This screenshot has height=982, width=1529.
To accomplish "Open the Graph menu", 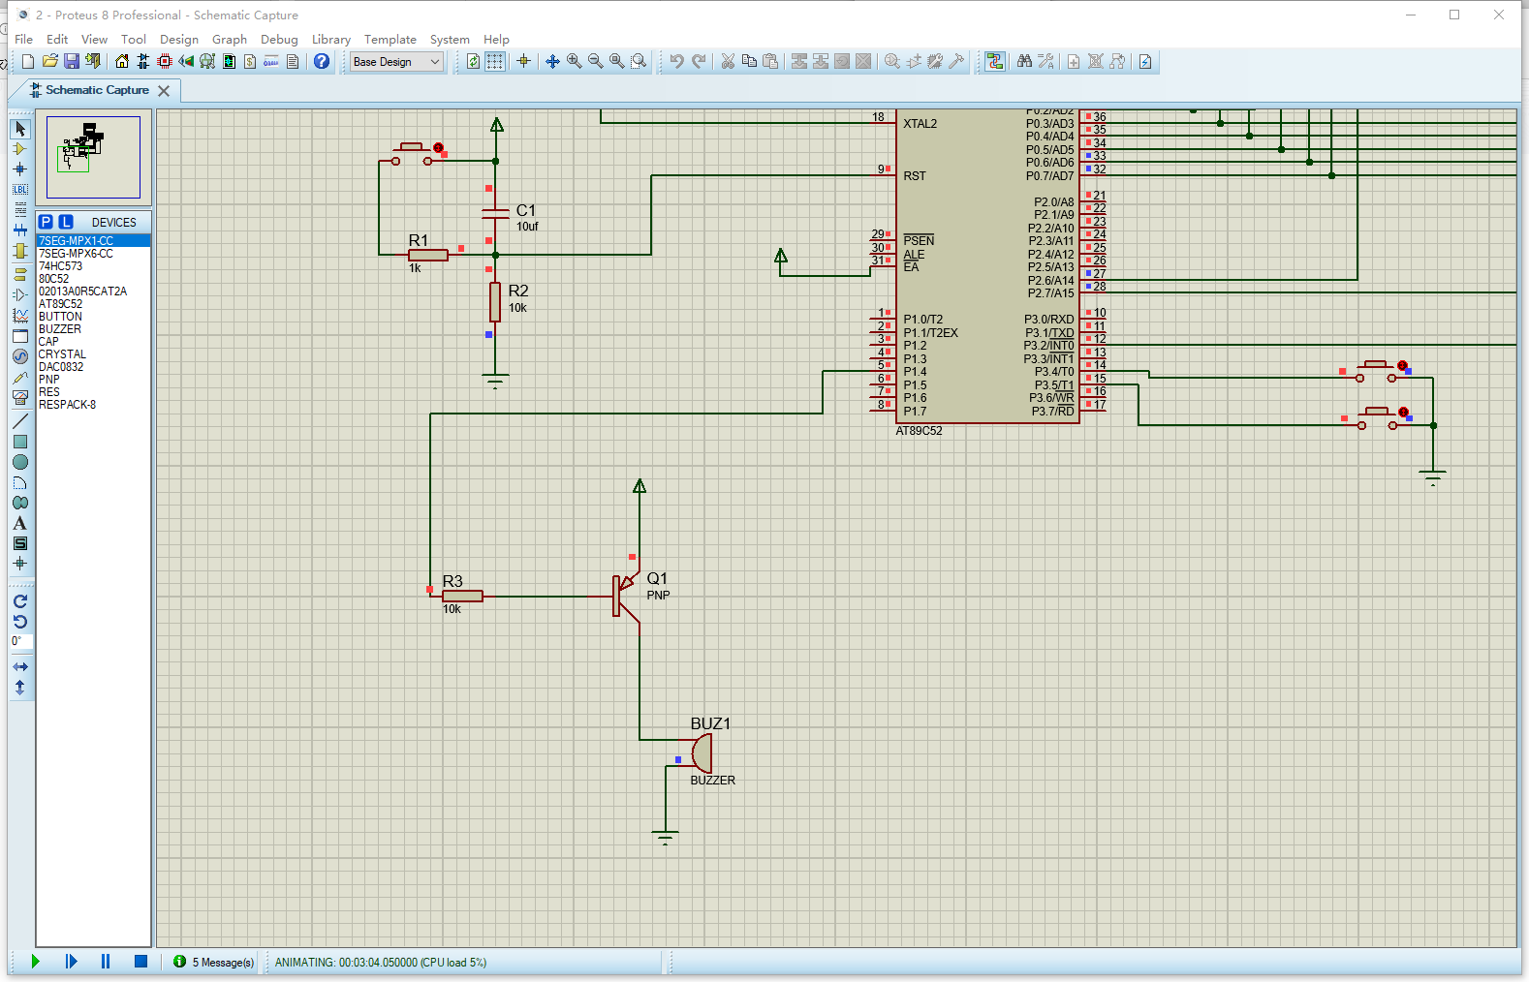I will [230, 40].
